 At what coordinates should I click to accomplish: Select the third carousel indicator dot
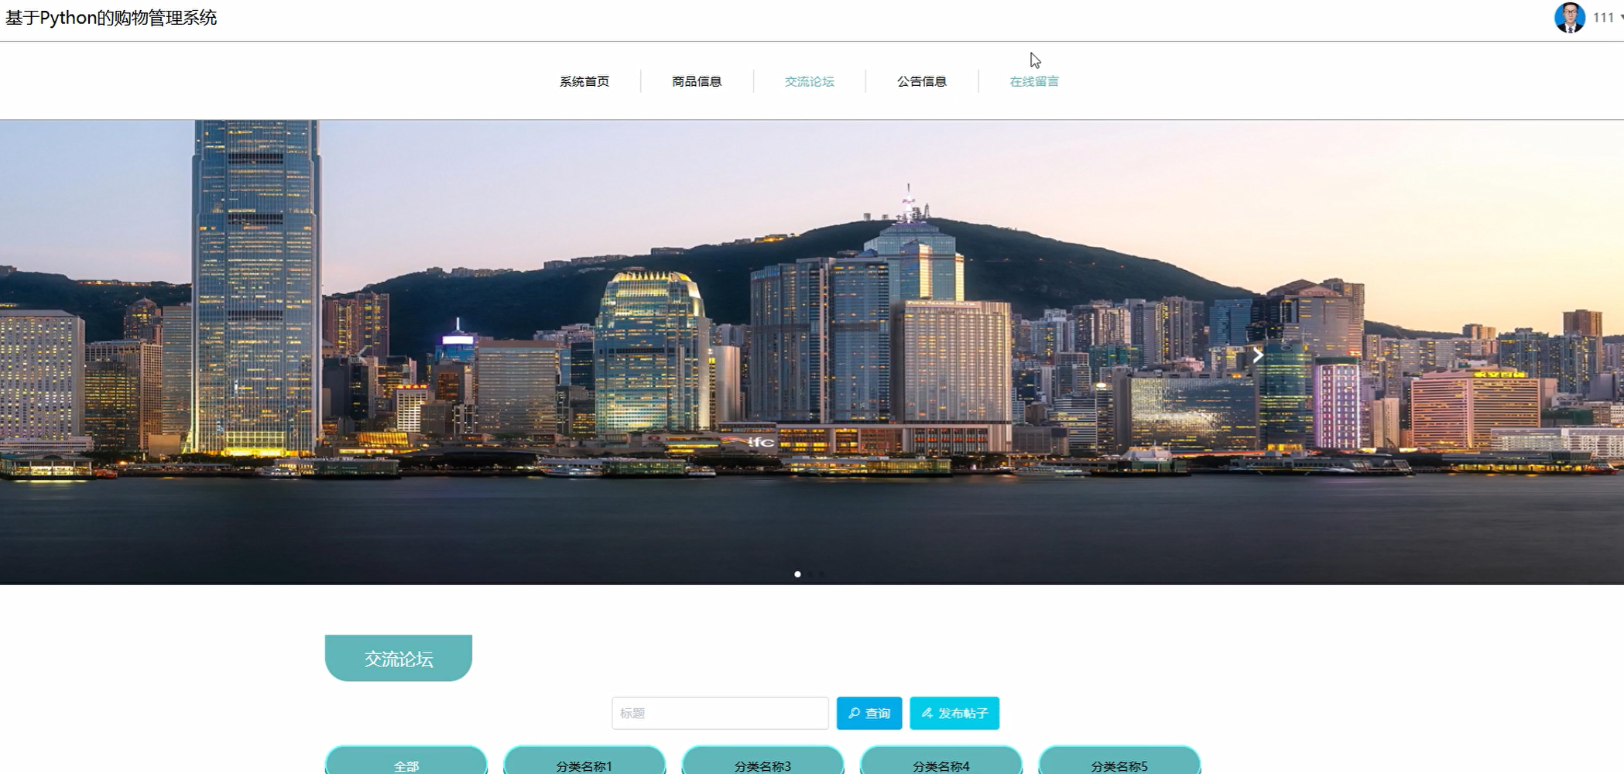[822, 574]
